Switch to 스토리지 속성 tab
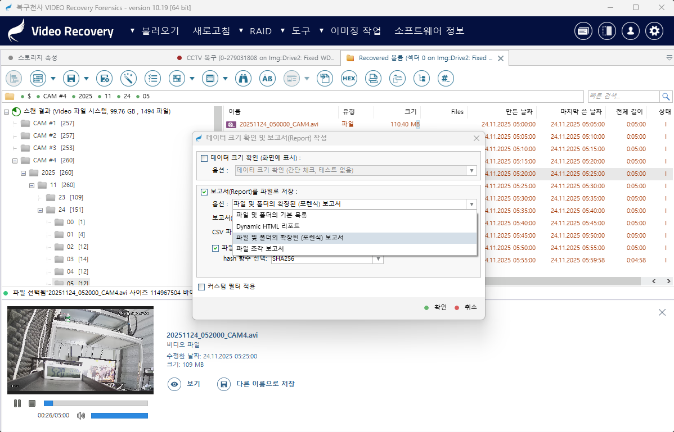Screen dimensions: 674x432 pos(37,57)
